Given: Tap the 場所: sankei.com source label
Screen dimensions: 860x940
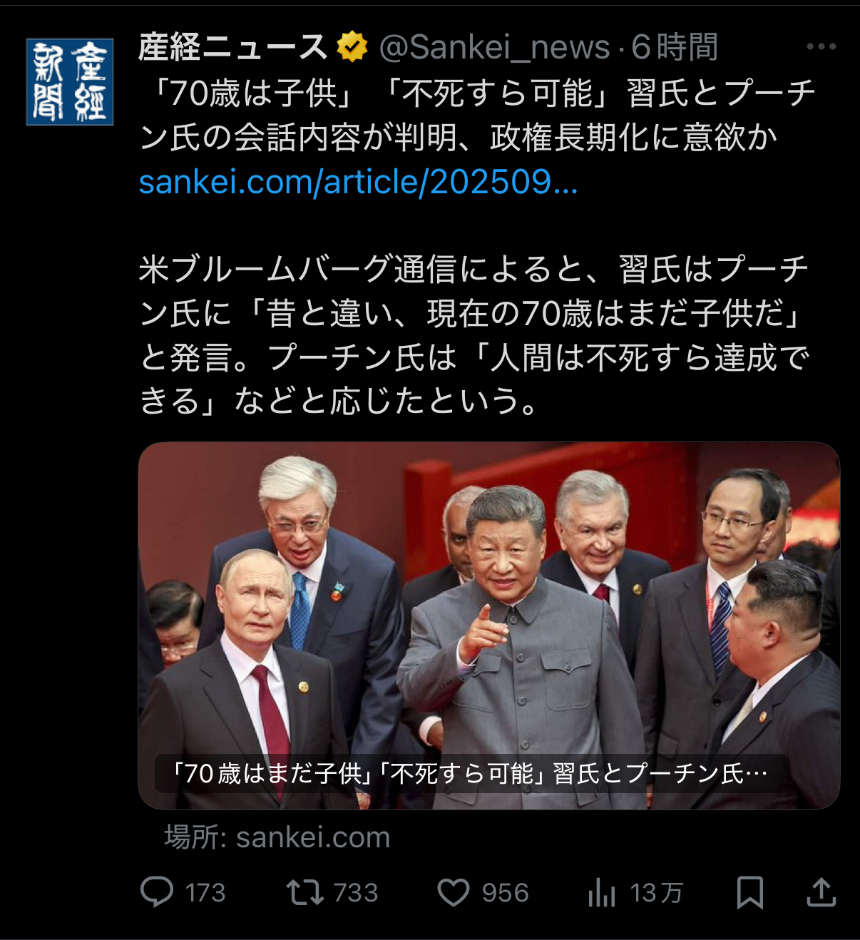Looking at the screenshot, I should [x=277, y=837].
